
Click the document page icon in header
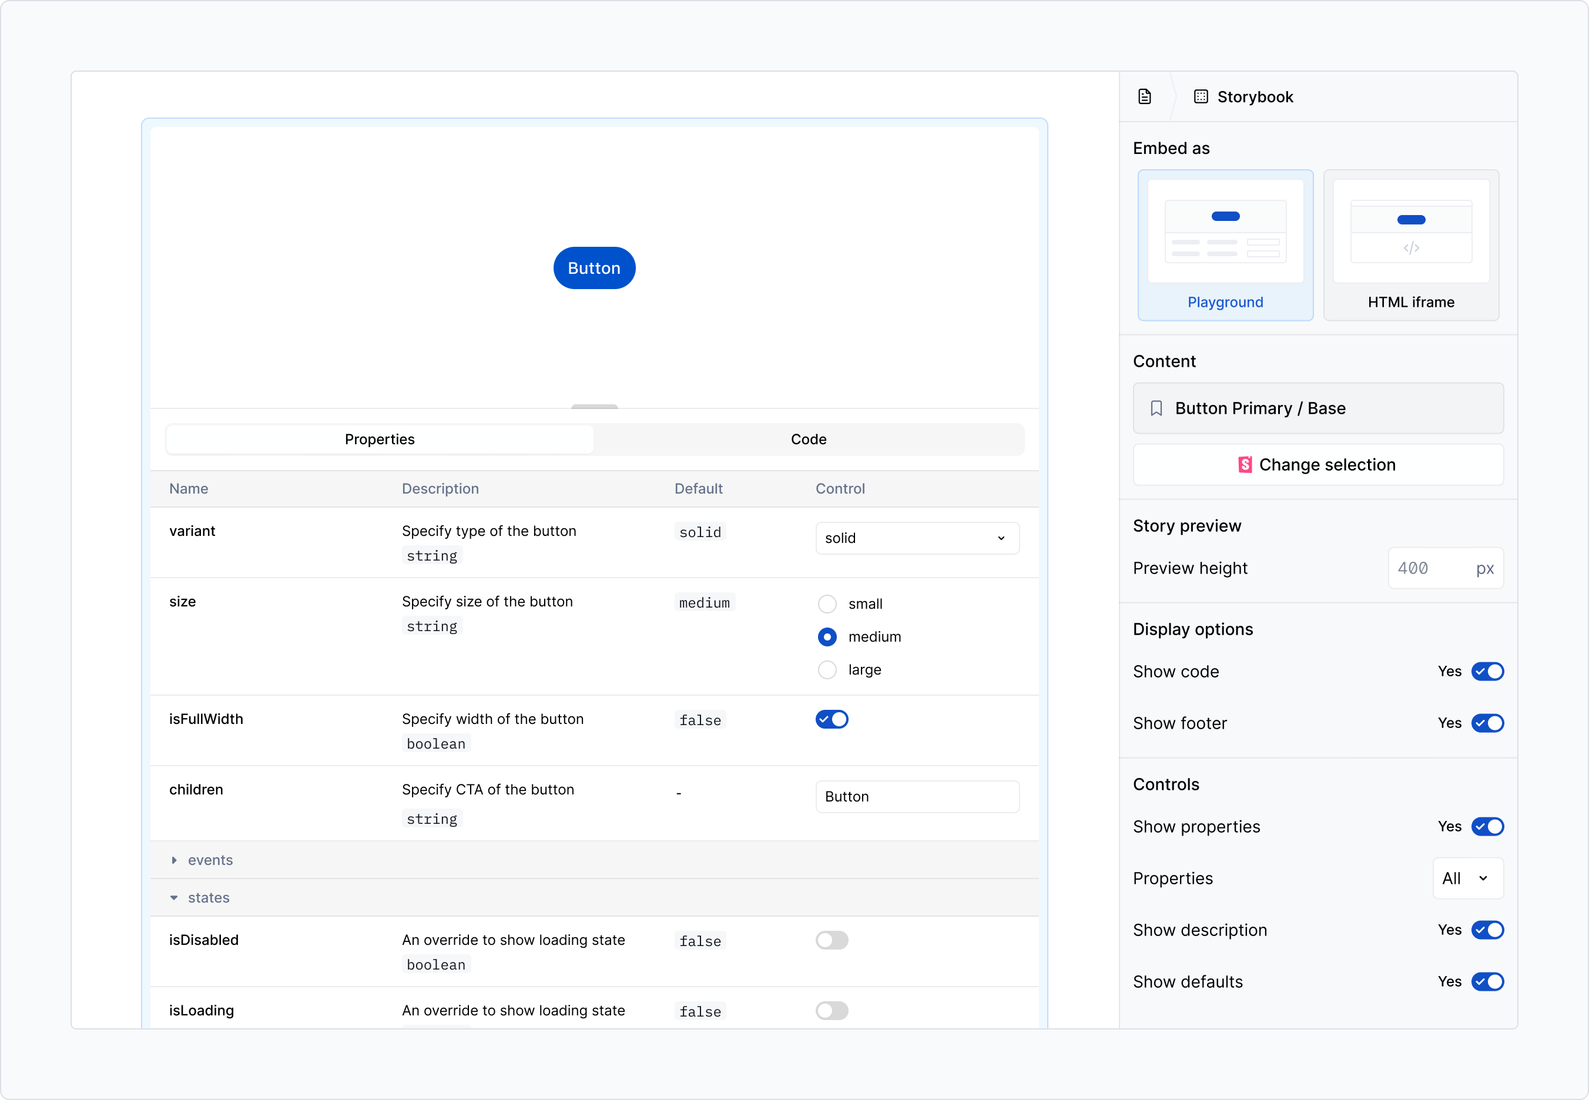(x=1145, y=96)
